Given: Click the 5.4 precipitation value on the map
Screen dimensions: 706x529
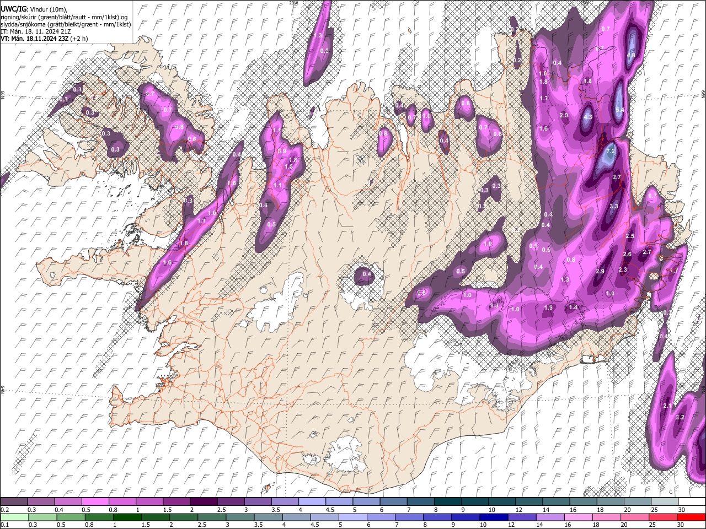Looking at the screenshot, I should pyautogui.click(x=619, y=110).
